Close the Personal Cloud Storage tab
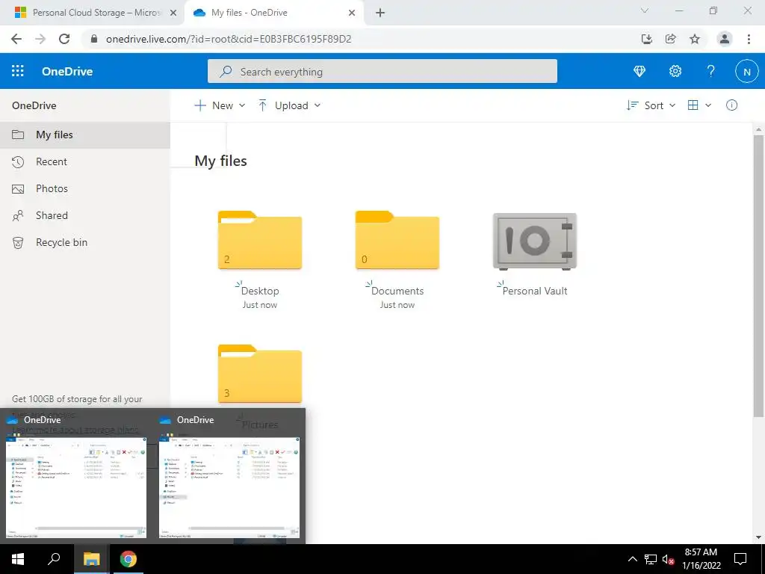765x574 pixels. (173, 13)
